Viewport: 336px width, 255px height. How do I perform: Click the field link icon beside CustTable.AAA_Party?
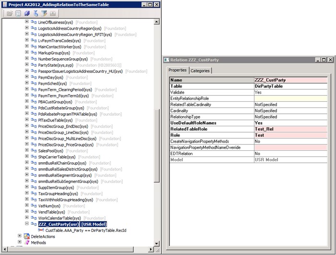pos(41,230)
